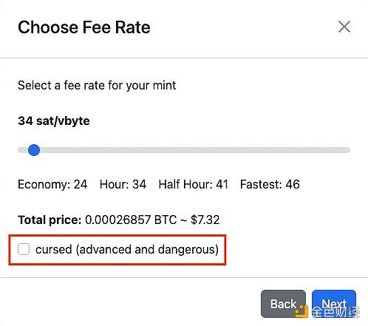The image size is (368, 326).
Task: Enable the cursed checkbox
Action: click(x=24, y=249)
